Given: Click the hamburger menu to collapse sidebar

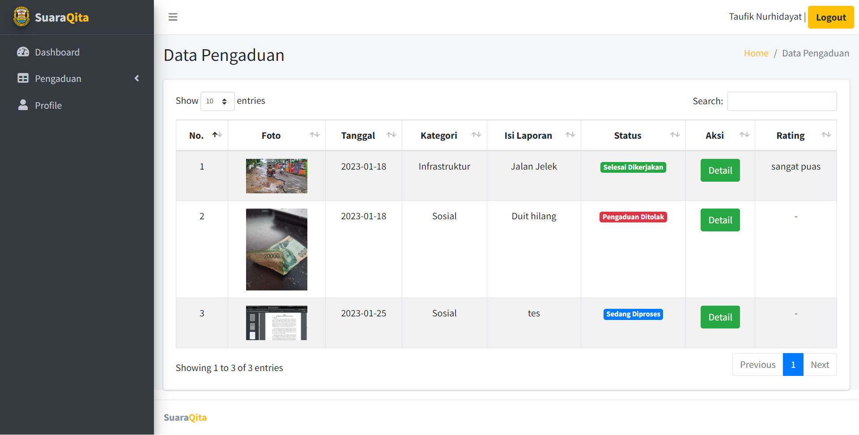Looking at the screenshot, I should point(173,17).
